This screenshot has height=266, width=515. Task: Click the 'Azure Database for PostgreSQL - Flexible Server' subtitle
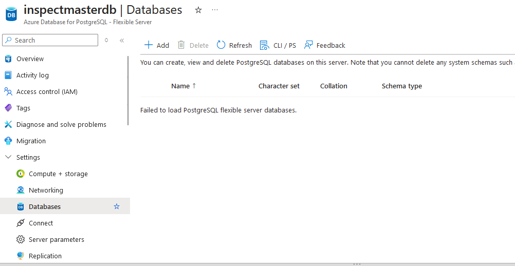88,22
